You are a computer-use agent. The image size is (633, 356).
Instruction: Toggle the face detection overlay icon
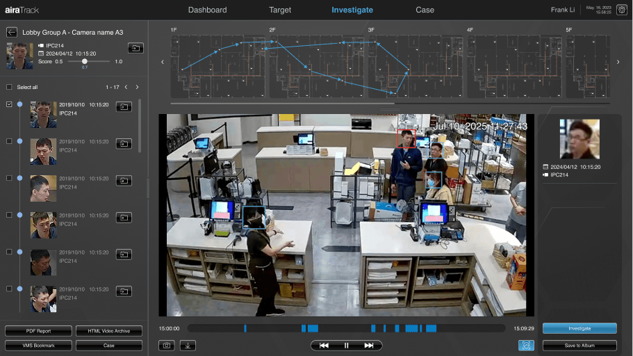(x=526, y=345)
